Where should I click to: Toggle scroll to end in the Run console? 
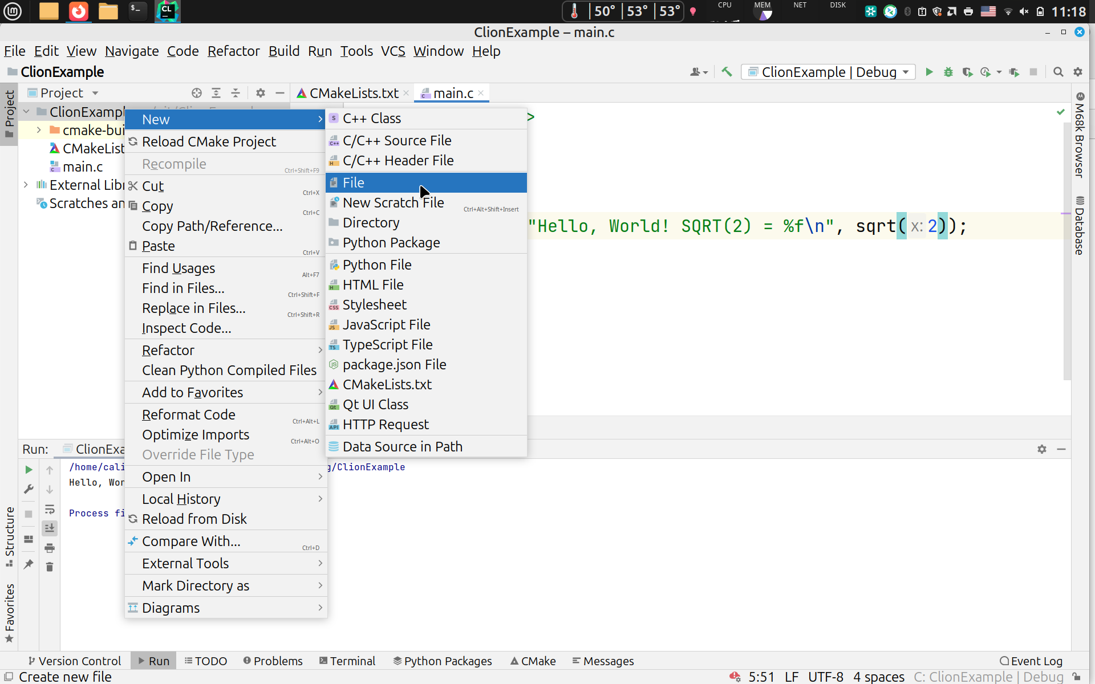point(50,528)
